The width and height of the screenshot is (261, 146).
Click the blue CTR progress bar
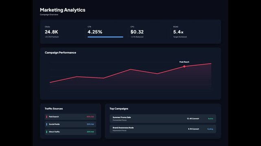105,37
